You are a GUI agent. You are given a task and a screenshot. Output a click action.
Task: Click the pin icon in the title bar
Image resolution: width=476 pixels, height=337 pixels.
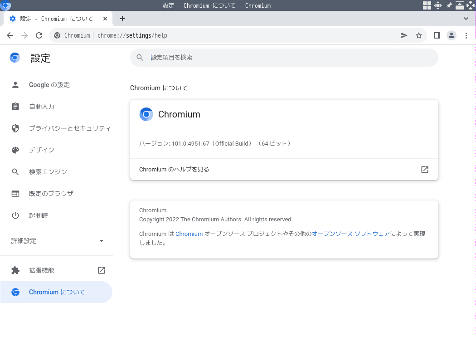(x=449, y=5)
